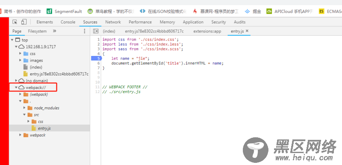Screen dimensions: 342x165
Task: Collapse the src folder
Action: tap(24, 115)
